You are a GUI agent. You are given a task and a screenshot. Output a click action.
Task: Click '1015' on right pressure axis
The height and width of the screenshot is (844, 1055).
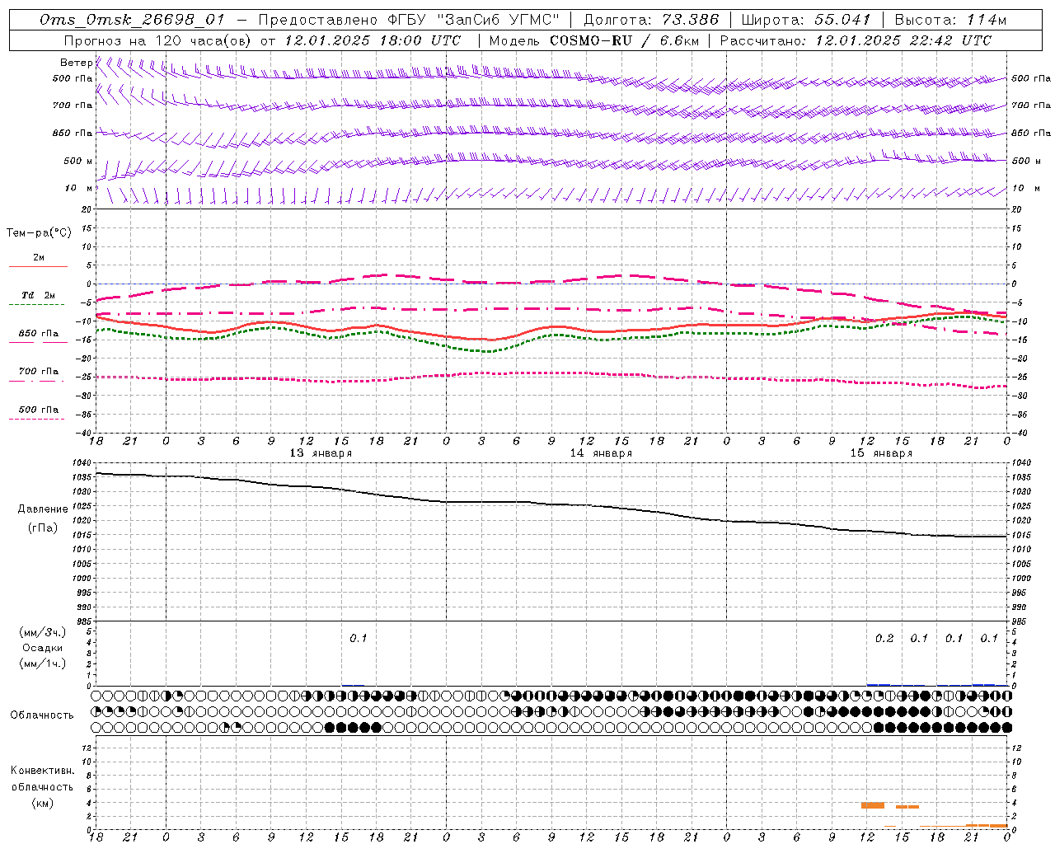1021,536
